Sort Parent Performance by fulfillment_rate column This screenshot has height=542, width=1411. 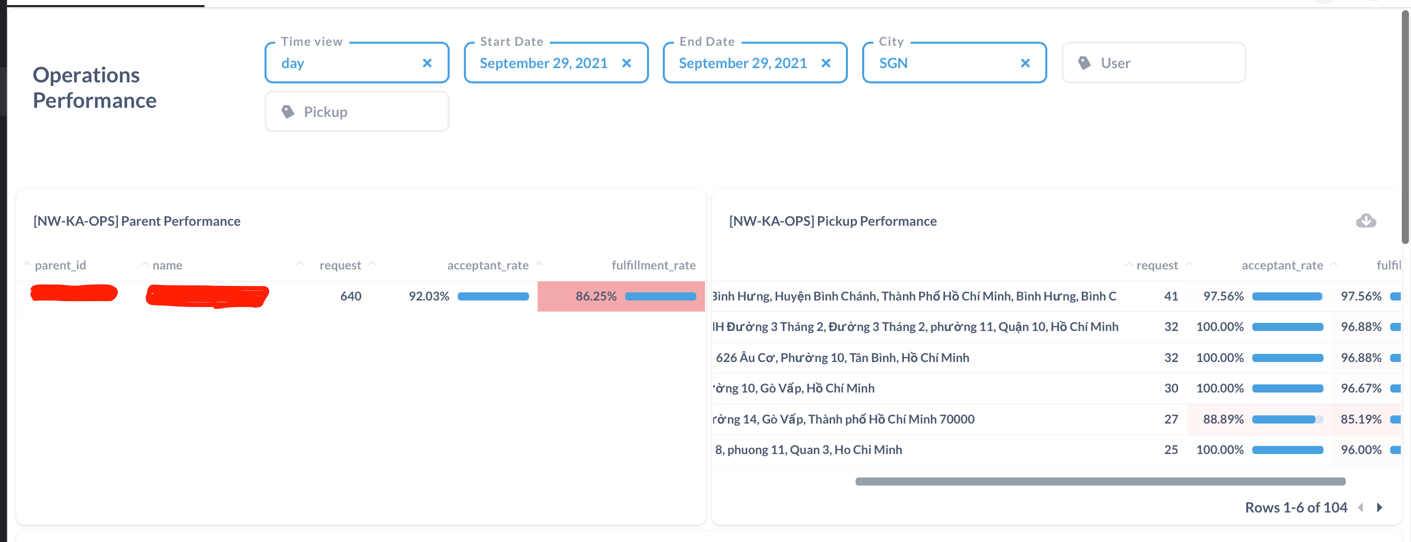tap(653, 265)
